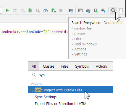Screen dimensions: 126x108
Task: Click the search input field containing syn
Action: click(x=70, y=75)
